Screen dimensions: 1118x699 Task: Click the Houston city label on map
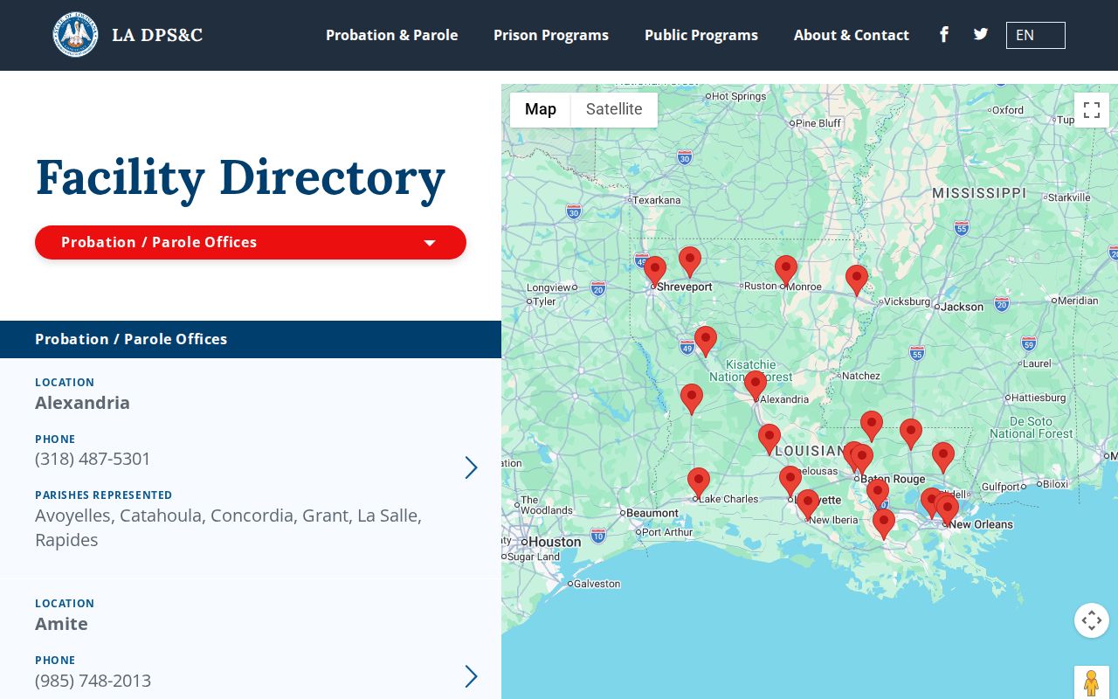555,542
